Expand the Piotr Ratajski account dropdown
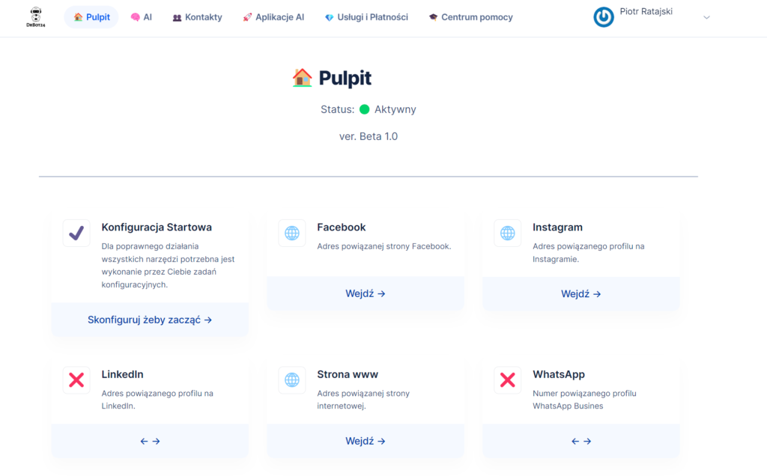The image size is (767, 476). coord(706,17)
